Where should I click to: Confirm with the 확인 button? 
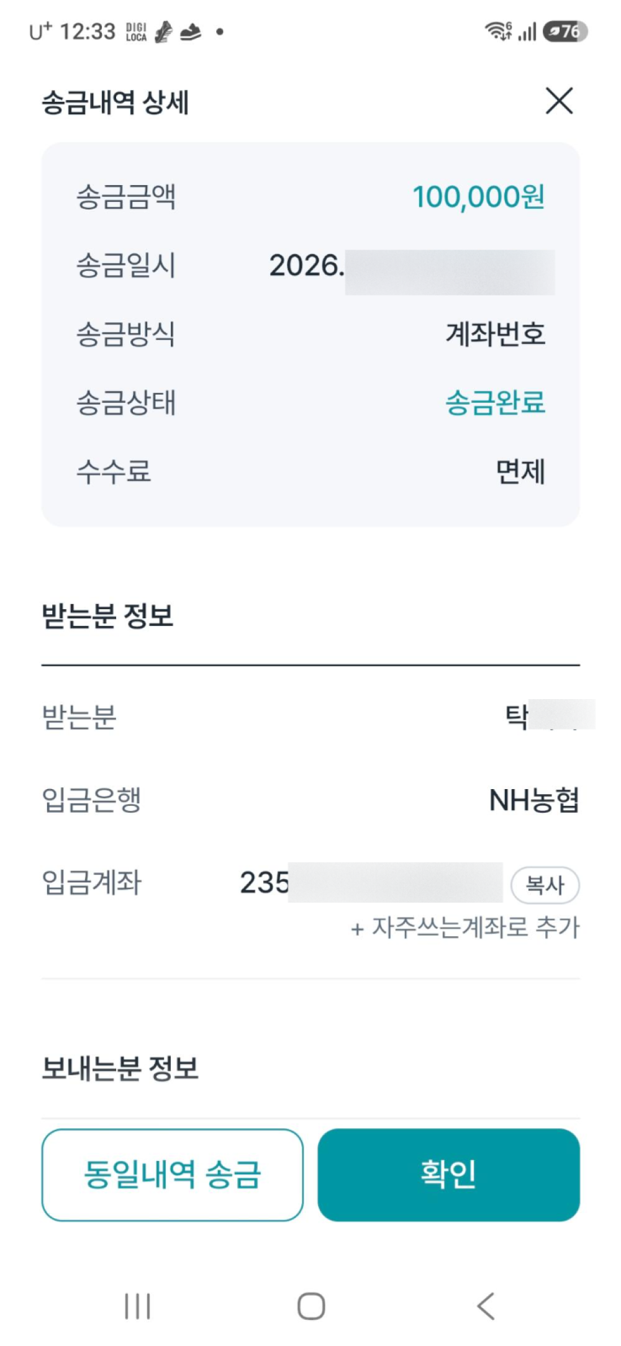tap(448, 1175)
